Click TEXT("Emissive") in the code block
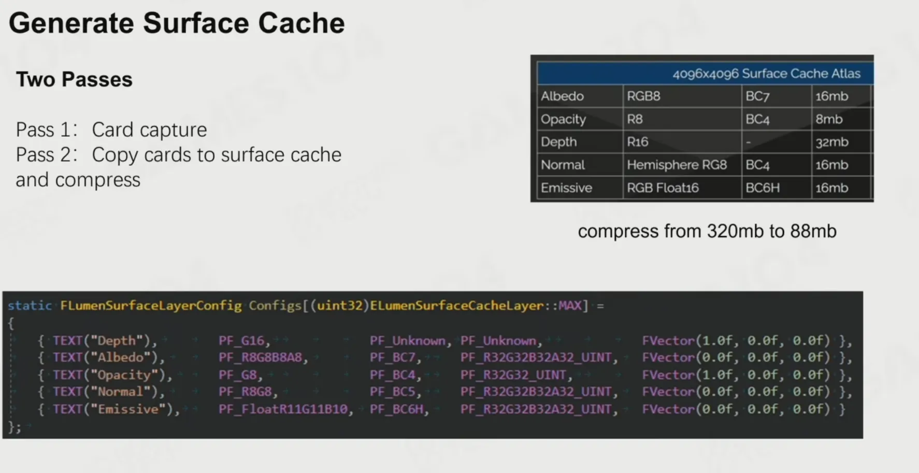Screen dimensions: 919x473 click(x=112, y=409)
